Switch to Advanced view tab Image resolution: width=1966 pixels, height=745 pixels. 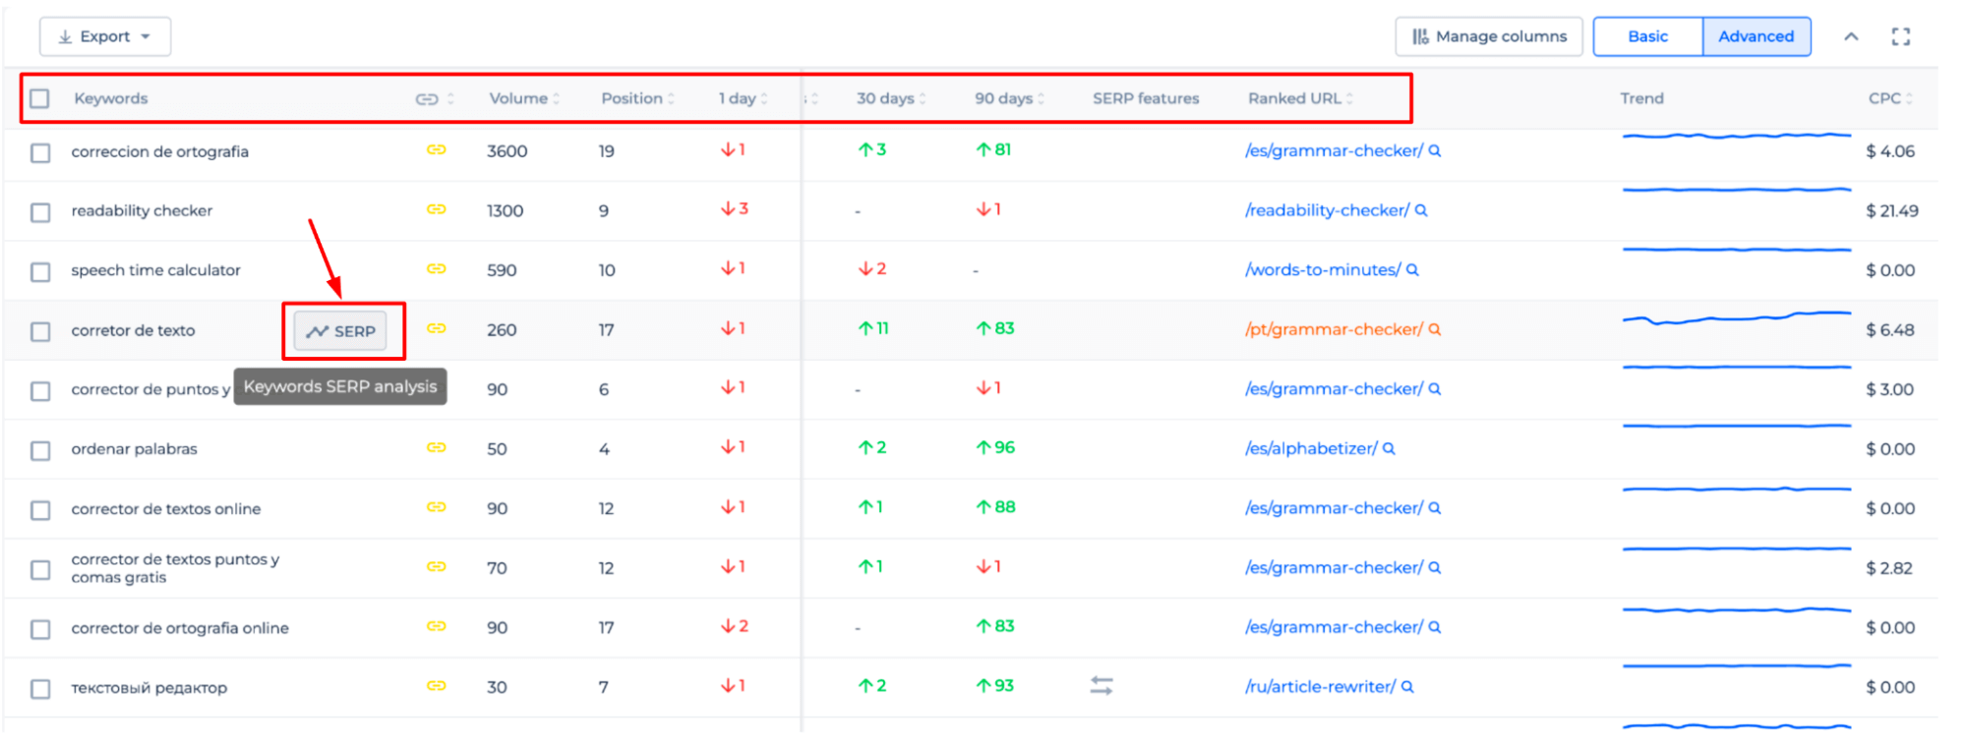coord(1757,36)
